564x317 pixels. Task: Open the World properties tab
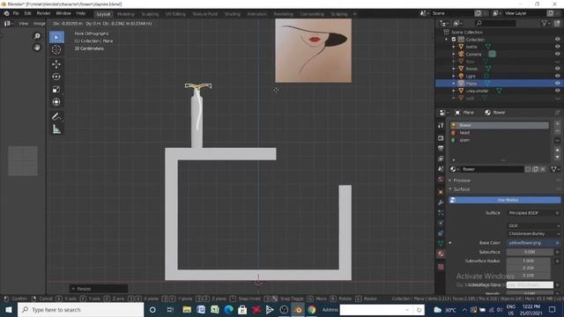441,180
